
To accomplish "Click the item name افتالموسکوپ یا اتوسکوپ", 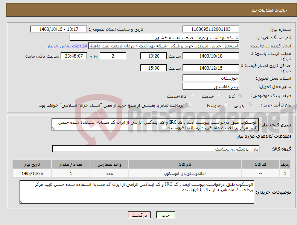I will (185, 173).
